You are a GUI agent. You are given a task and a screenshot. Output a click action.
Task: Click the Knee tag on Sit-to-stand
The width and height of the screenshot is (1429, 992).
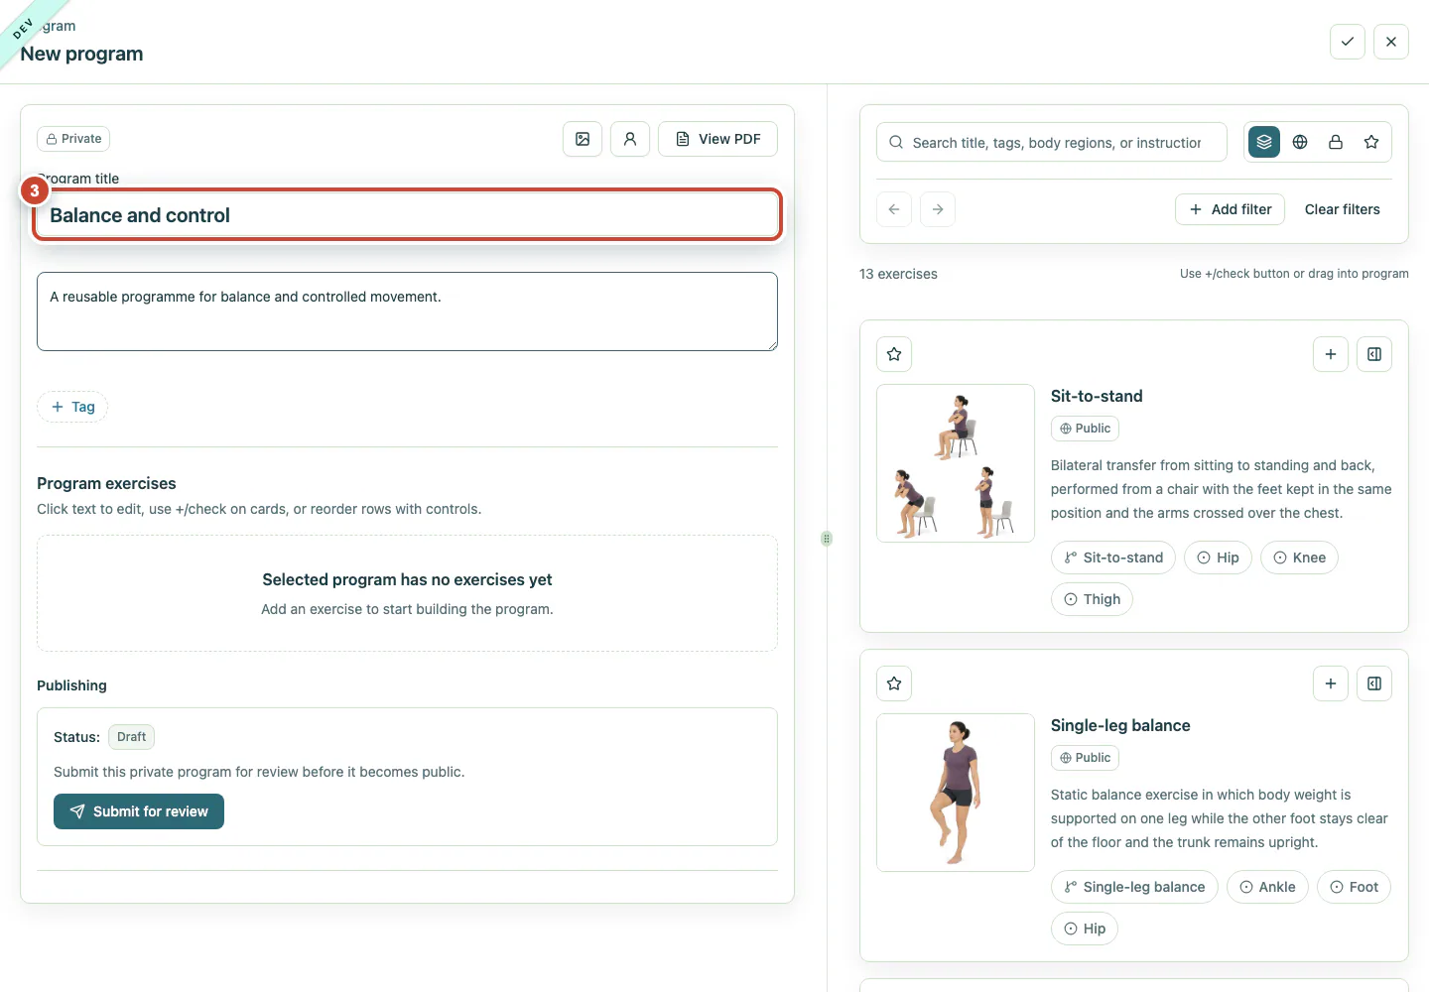1300,558
